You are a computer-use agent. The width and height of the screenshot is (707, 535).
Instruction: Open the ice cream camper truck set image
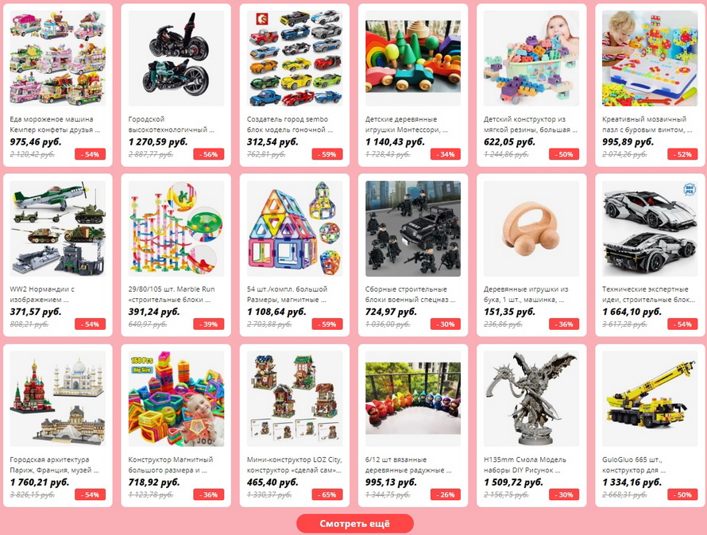tap(58, 58)
